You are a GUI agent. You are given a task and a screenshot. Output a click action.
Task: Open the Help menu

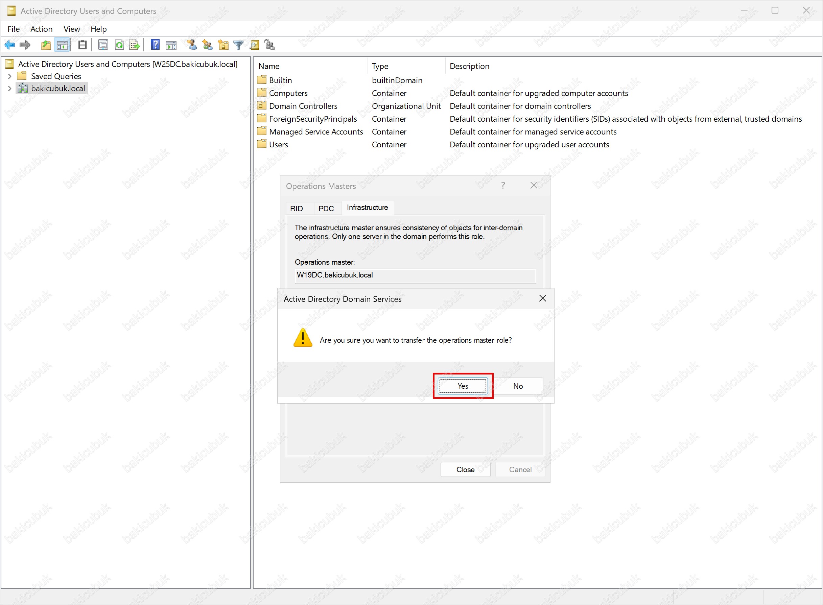(98, 29)
